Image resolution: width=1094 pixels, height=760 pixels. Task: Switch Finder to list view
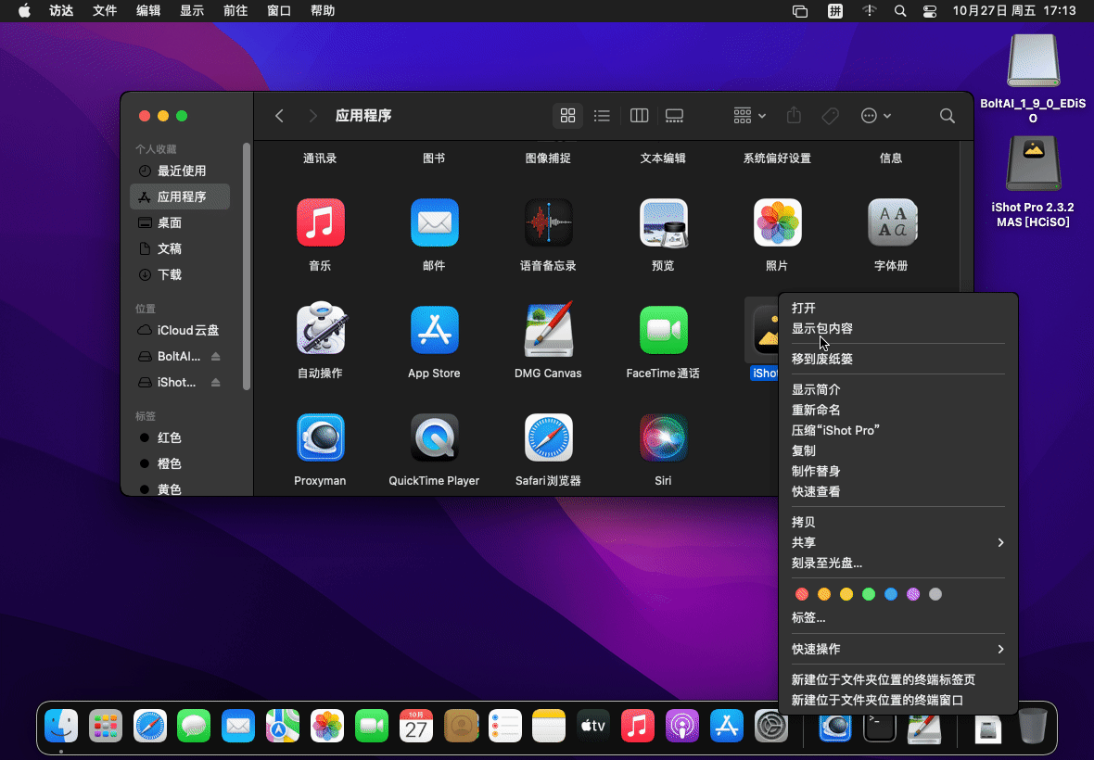click(602, 115)
